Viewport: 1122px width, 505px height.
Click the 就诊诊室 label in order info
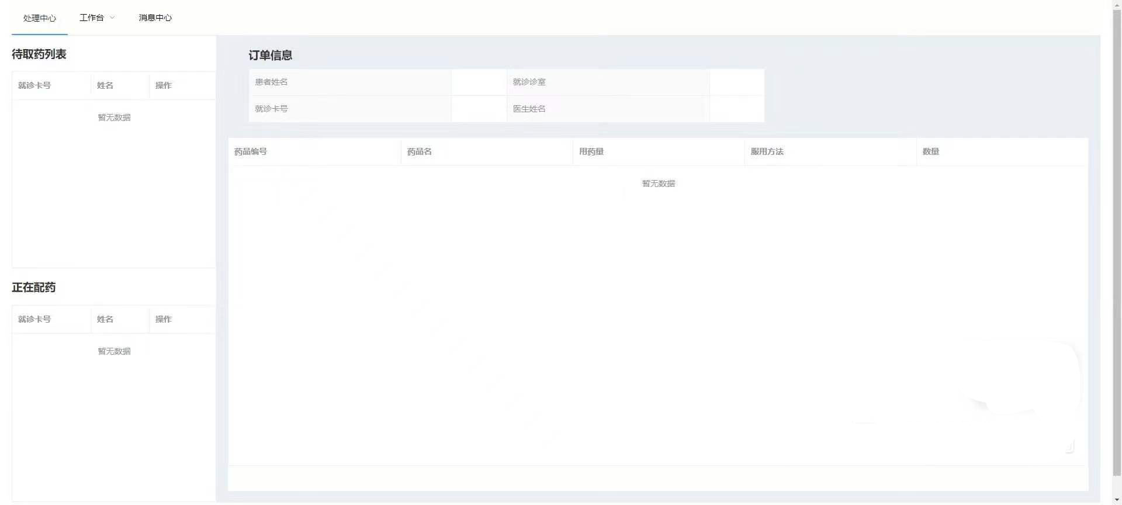tap(529, 82)
